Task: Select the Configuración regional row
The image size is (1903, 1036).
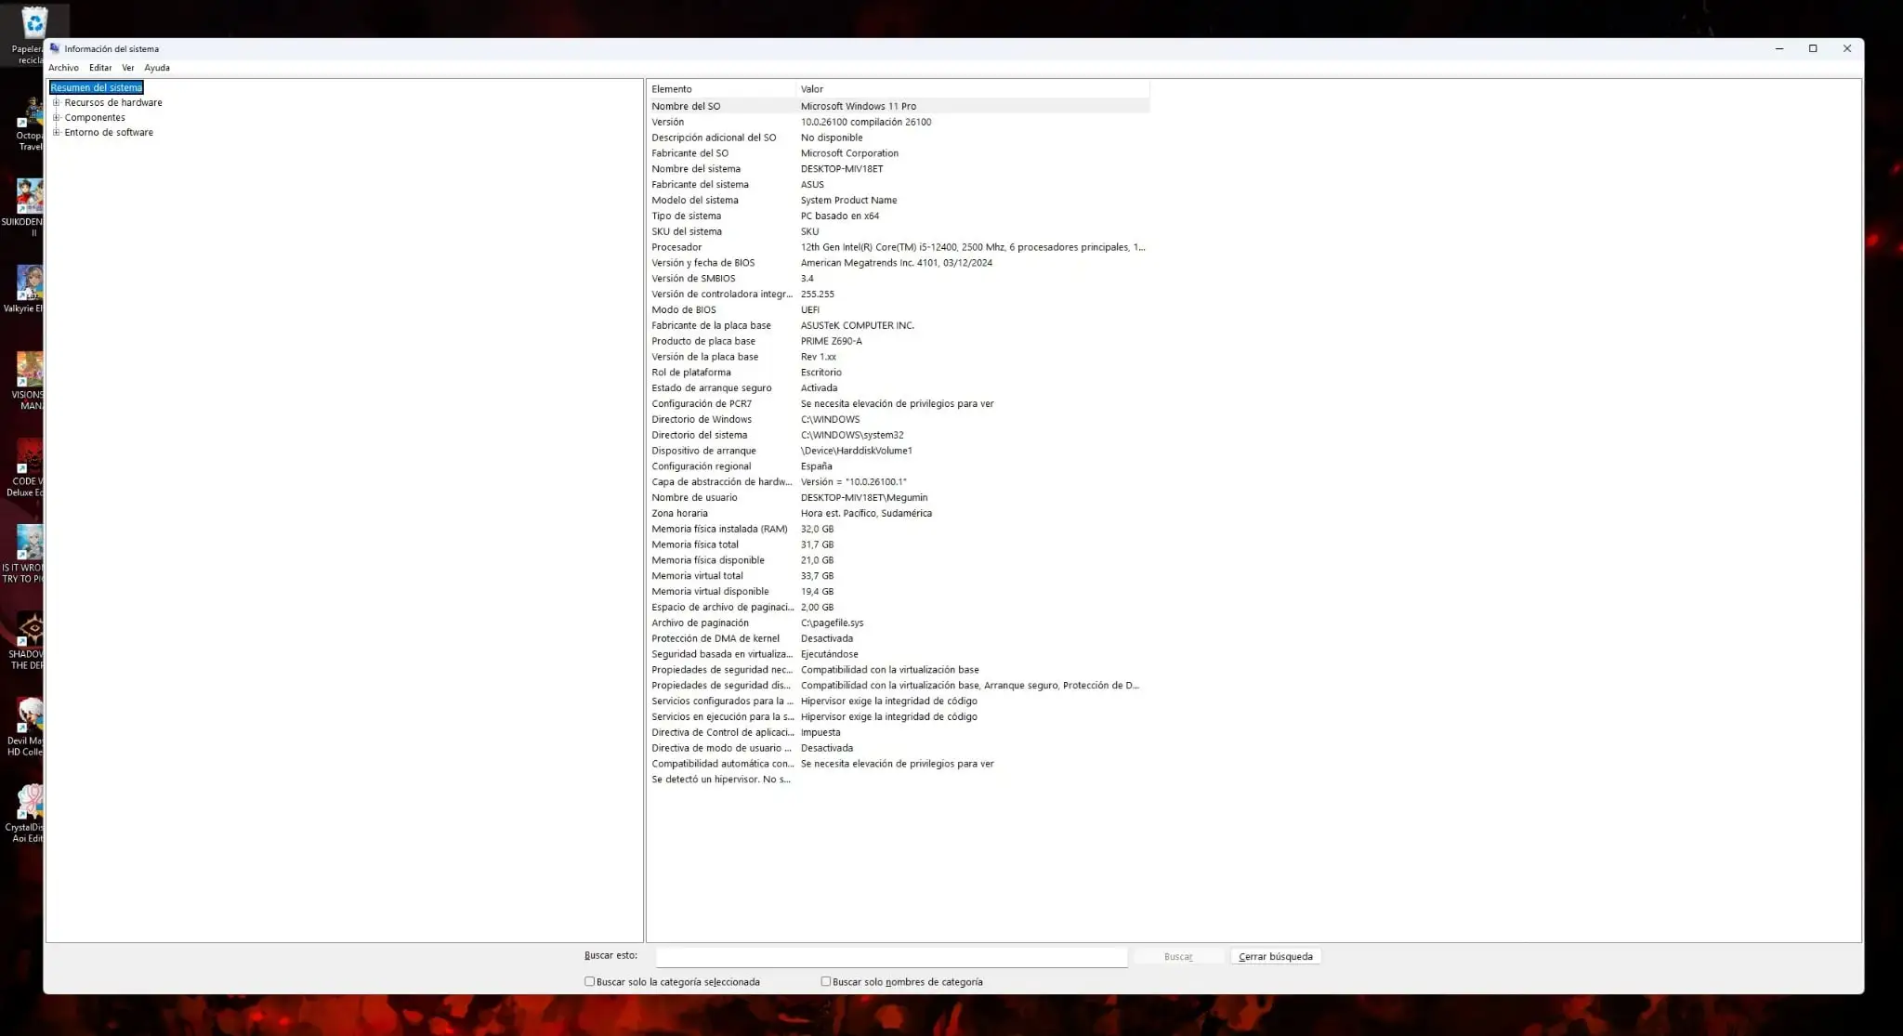Action: (899, 466)
